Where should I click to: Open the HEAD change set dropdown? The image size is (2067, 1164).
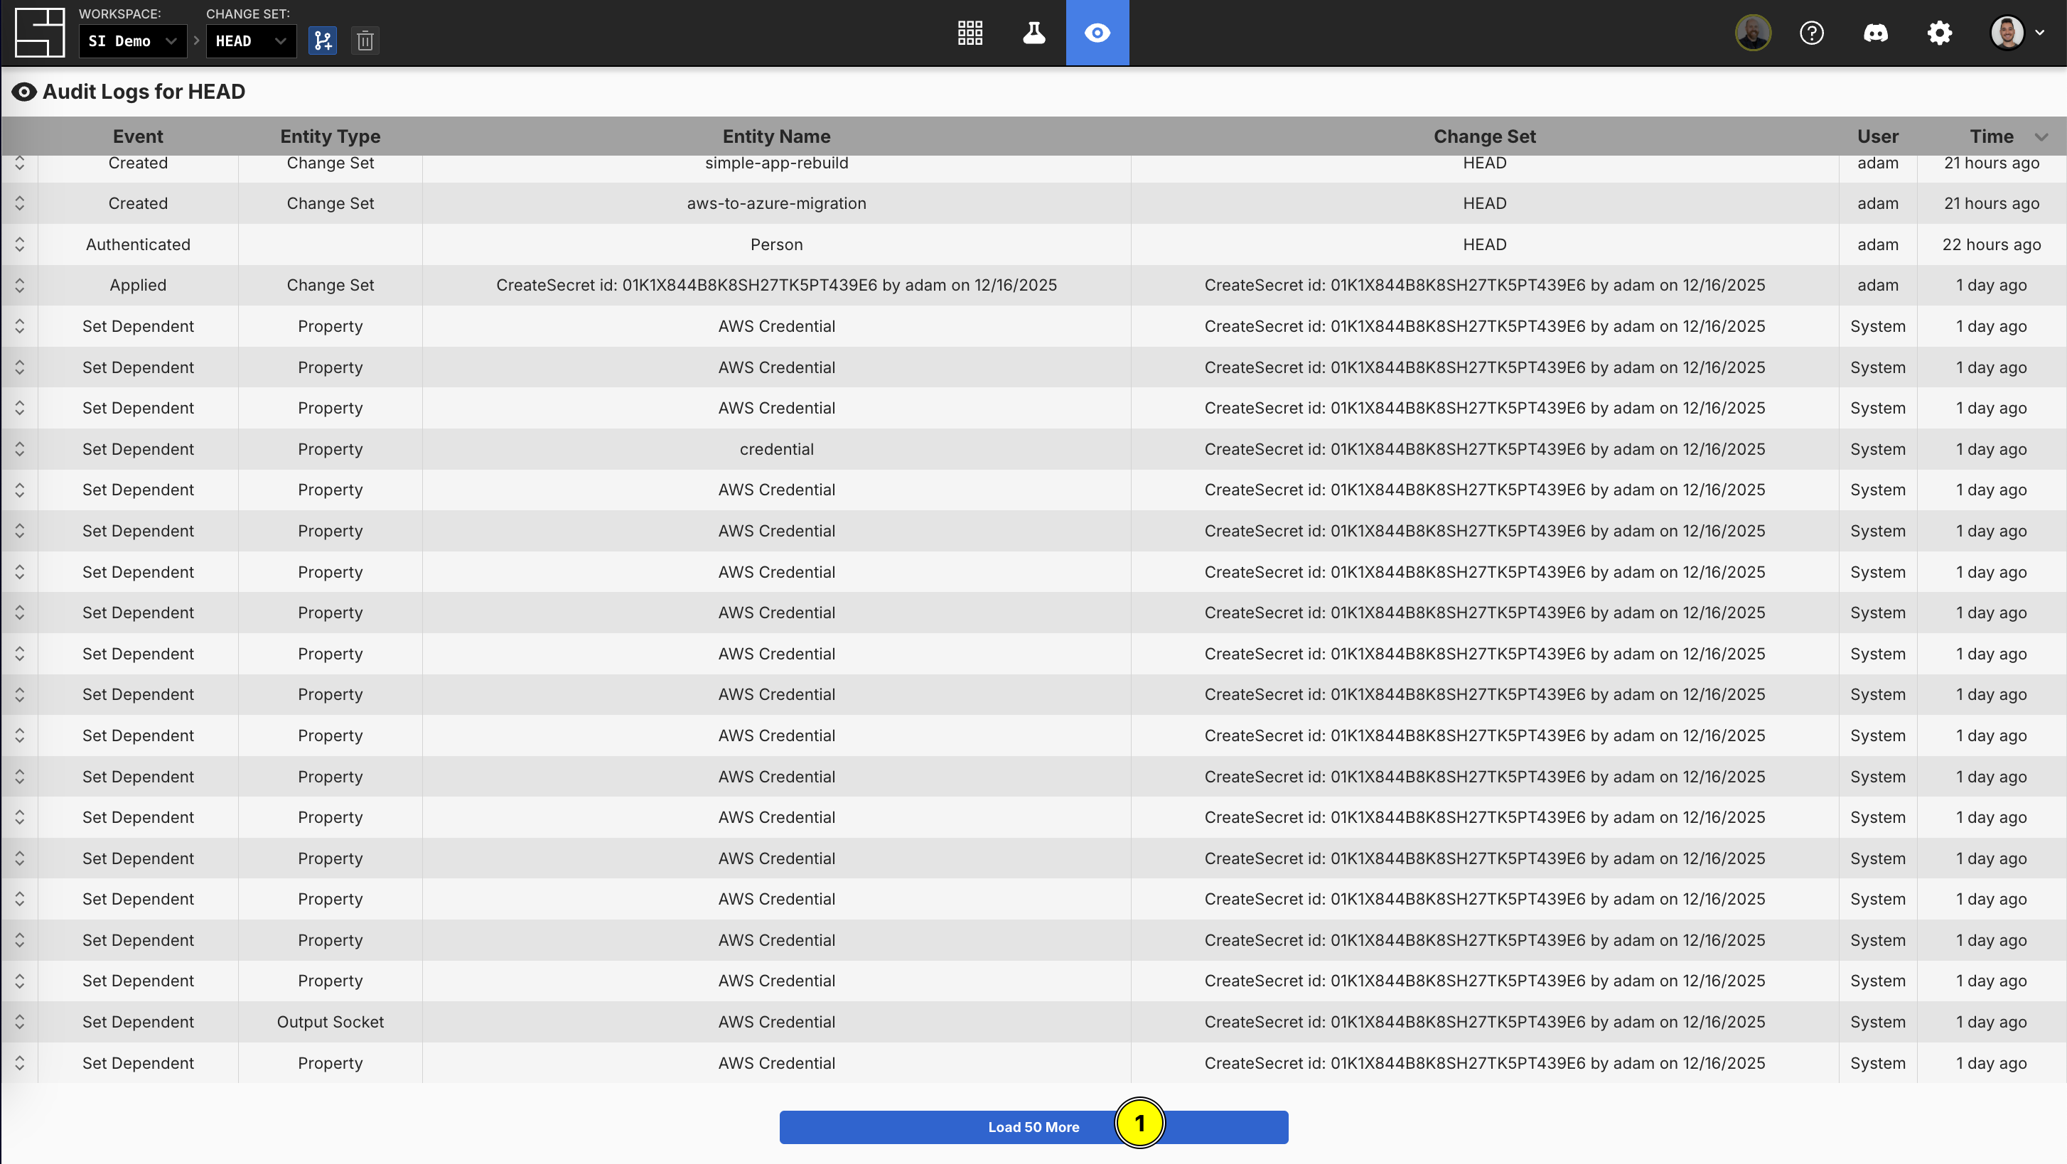250,41
